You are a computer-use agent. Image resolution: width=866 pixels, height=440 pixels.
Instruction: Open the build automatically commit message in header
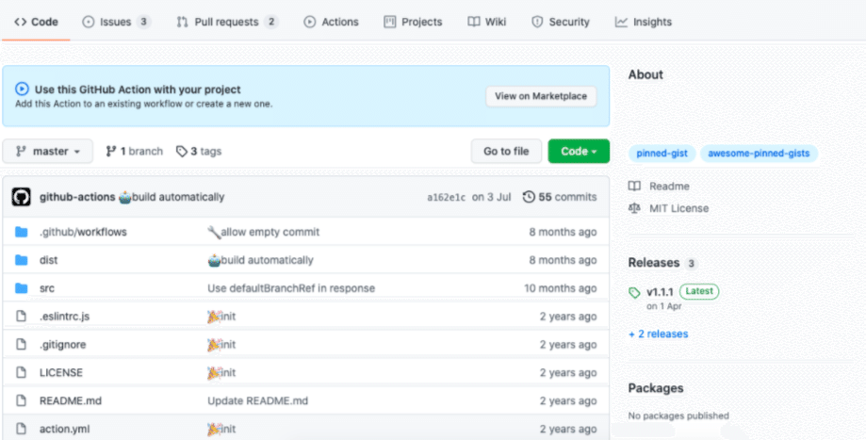pyautogui.click(x=178, y=197)
